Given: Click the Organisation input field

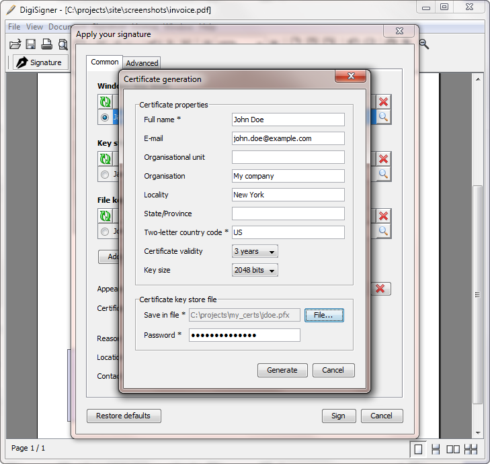Looking at the screenshot, I should 288,176.
